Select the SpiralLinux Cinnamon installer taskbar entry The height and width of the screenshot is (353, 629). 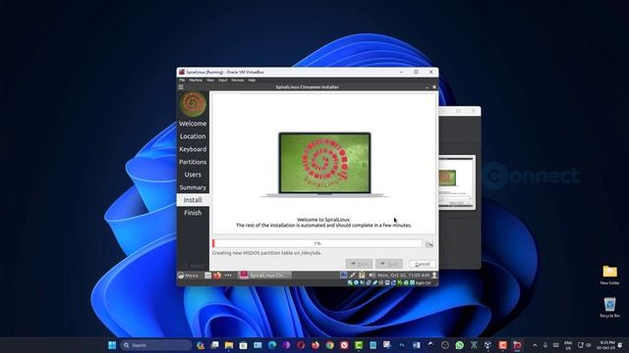[x=264, y=276]
